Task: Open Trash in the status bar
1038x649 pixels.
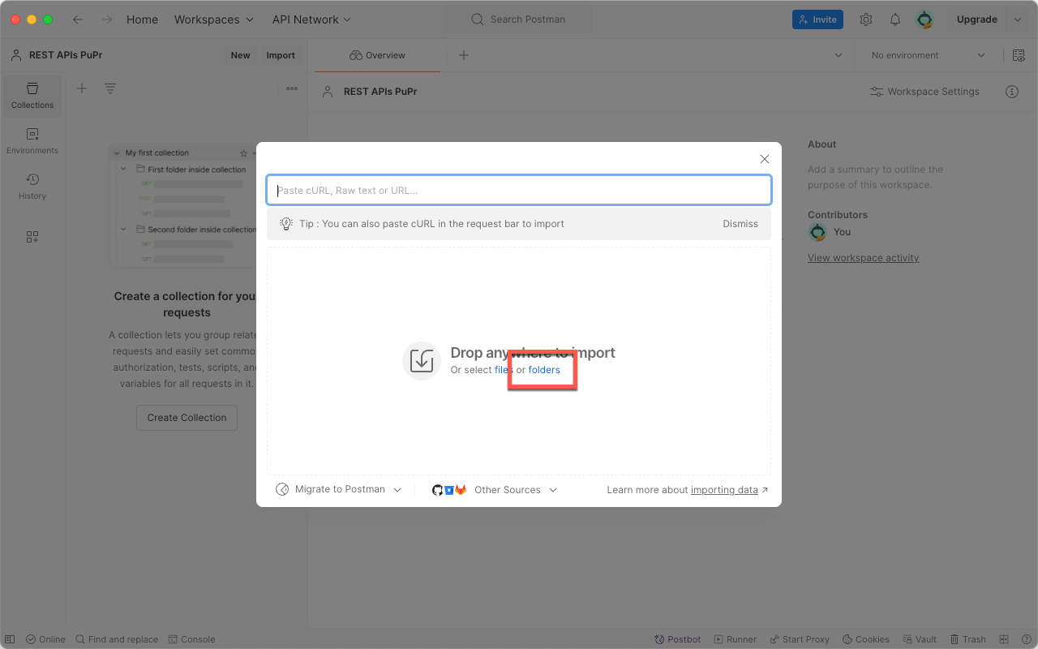Action: click(967, 639)
